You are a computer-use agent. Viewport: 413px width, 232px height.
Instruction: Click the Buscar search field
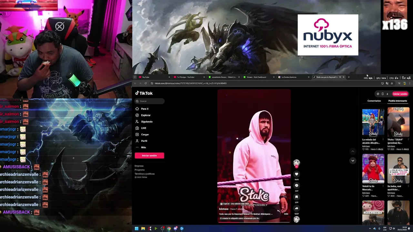(x=150, y=101)
